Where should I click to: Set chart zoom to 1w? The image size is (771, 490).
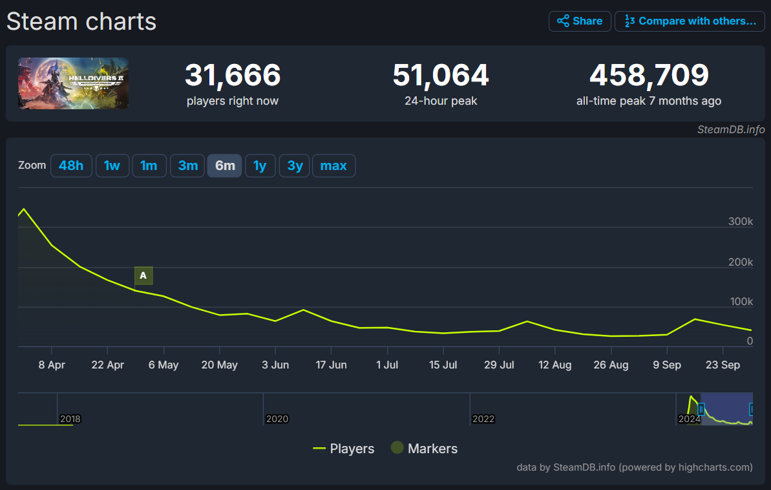112,165
